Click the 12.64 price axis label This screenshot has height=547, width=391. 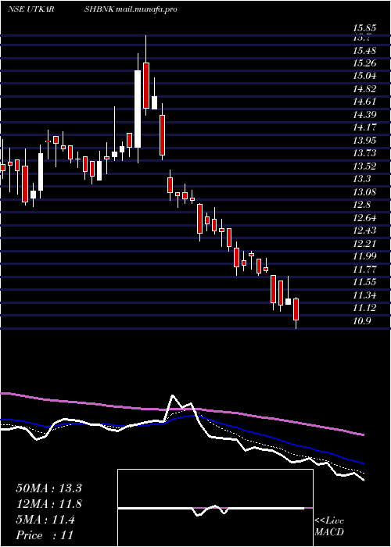tap(364, 218)
